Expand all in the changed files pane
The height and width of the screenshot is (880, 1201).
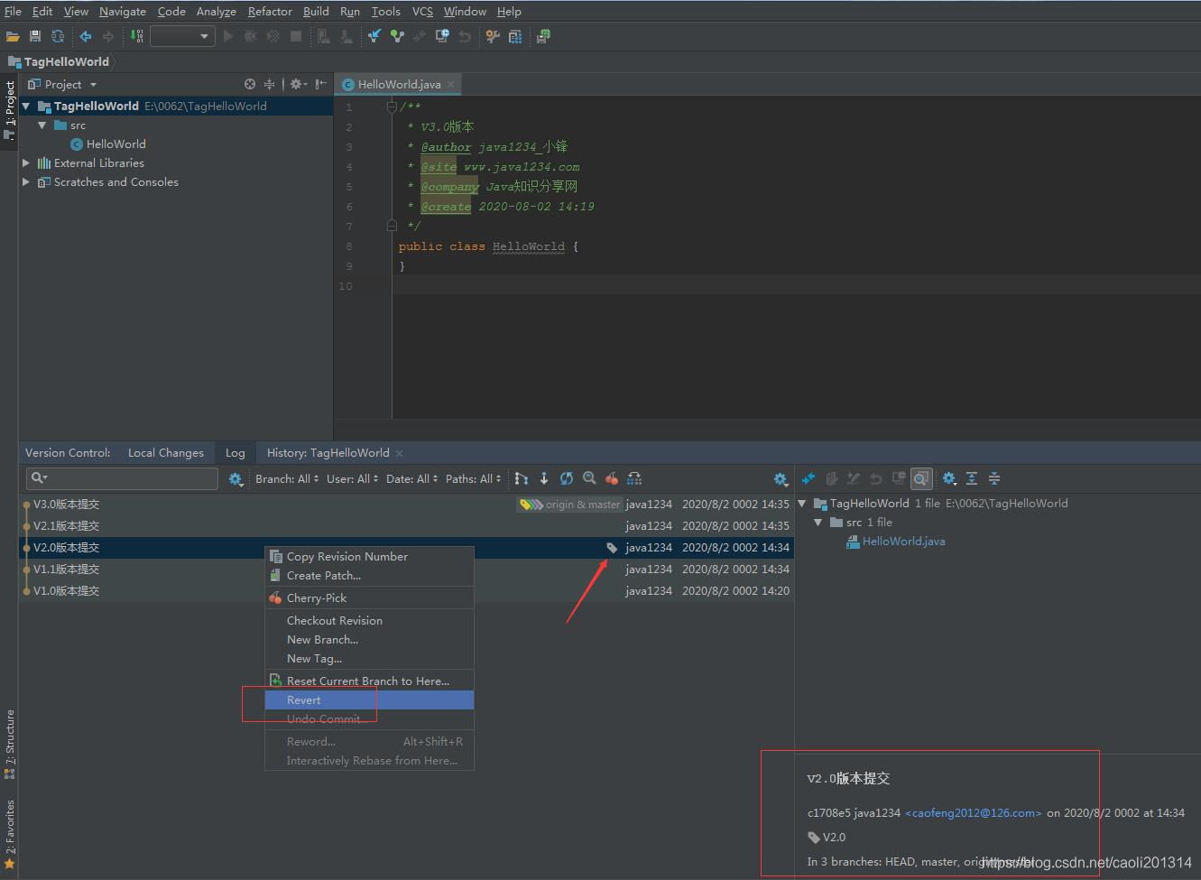(x=972, y=478)
